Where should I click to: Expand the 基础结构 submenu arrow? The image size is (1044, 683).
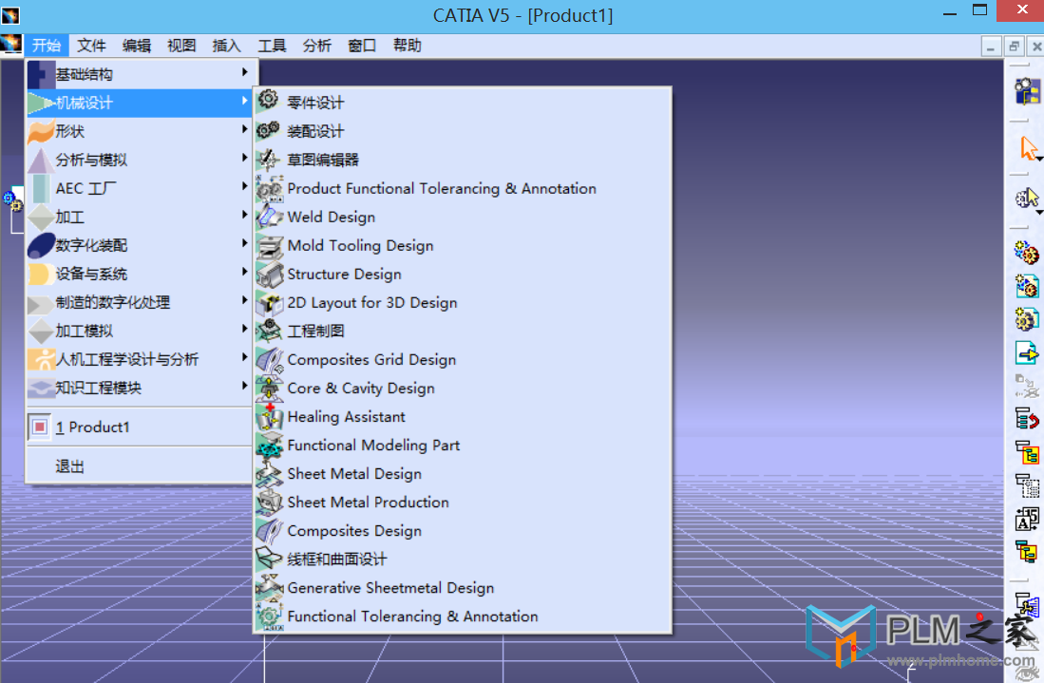click(245, 72)
